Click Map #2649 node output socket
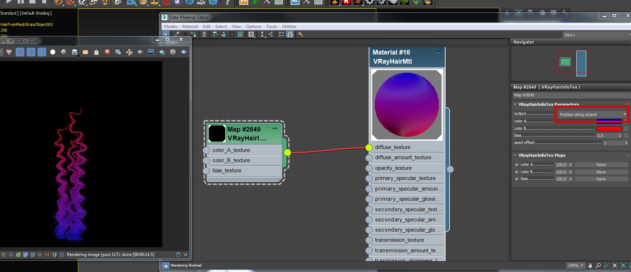 pos(287,152)
